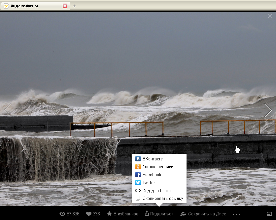Go to the previous photo arrow
This screenshot has height=220, width=276.
click(x=8, y=110)
